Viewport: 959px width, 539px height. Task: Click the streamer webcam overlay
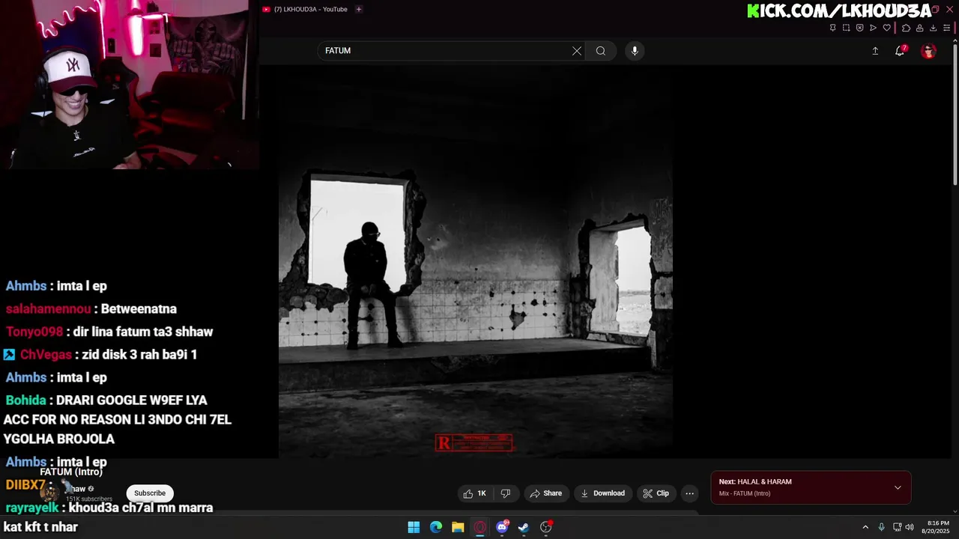click(129, 85)
